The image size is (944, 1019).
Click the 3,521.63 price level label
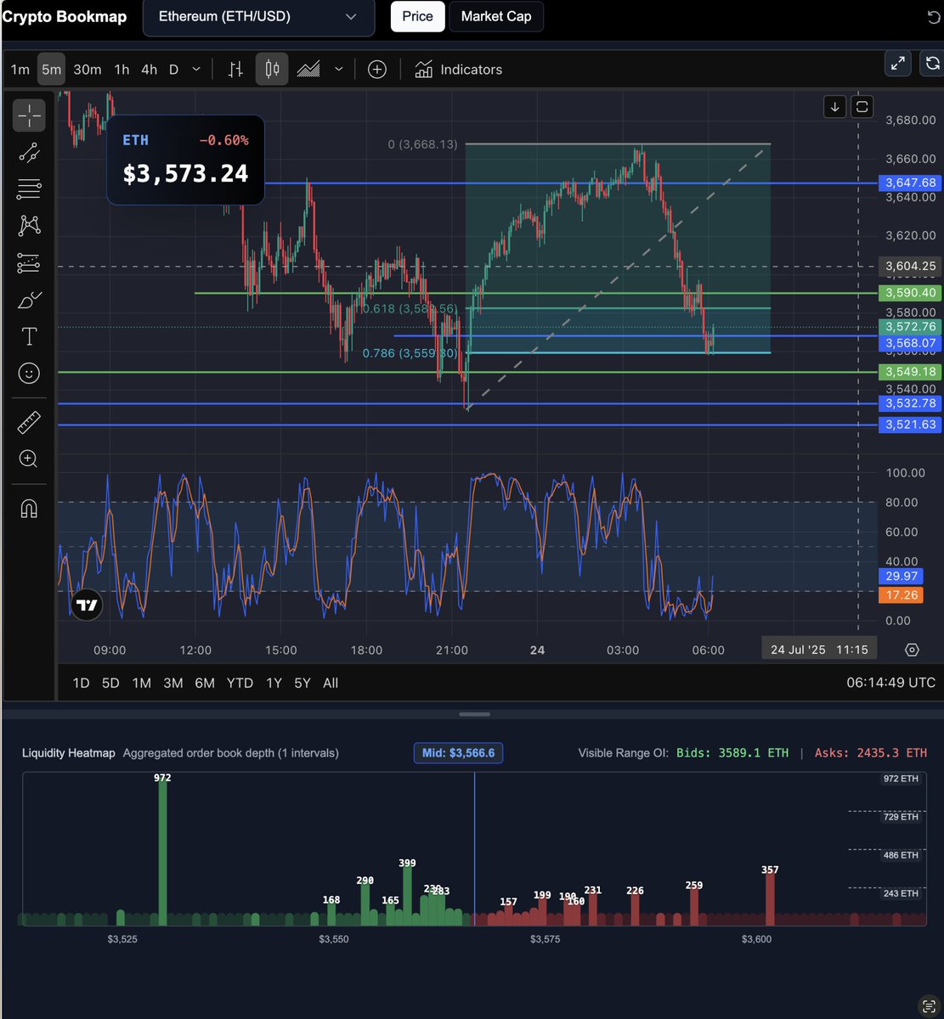tap(910, 425)
